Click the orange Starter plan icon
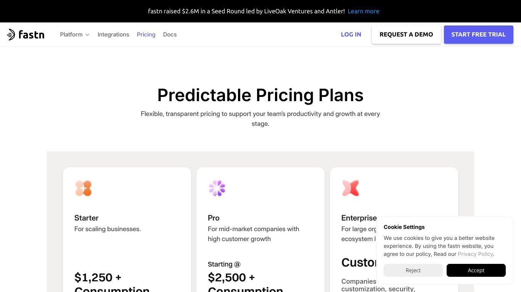 point(84,188)
